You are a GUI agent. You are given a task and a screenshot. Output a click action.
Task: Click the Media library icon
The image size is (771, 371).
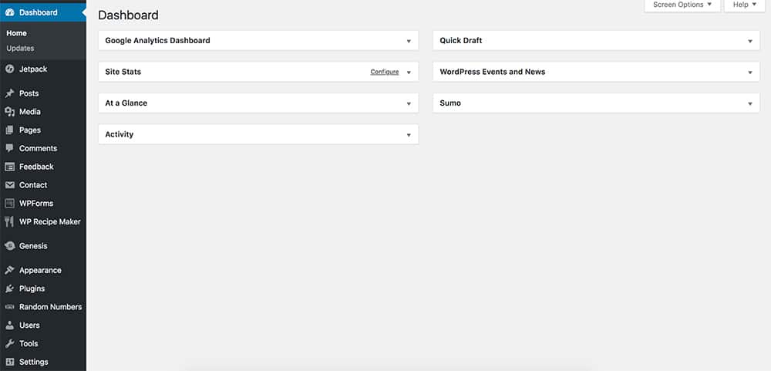coord(9,112)
